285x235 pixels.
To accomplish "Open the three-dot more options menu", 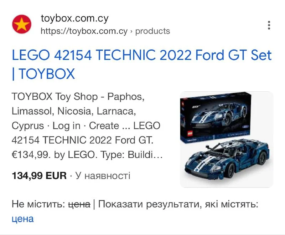I will (x=269, y=25).
